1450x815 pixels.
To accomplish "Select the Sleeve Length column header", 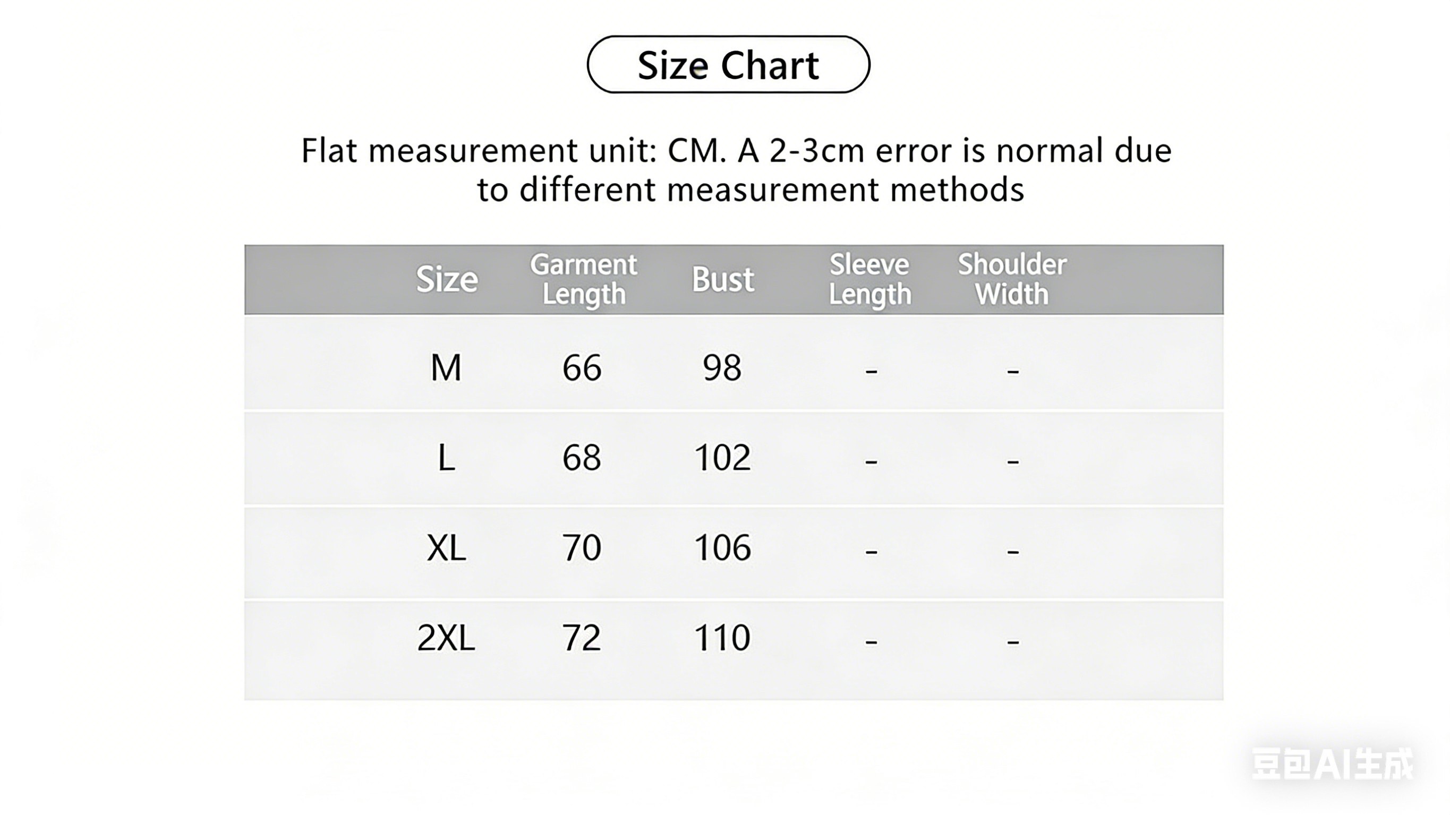I will (869, 279).
